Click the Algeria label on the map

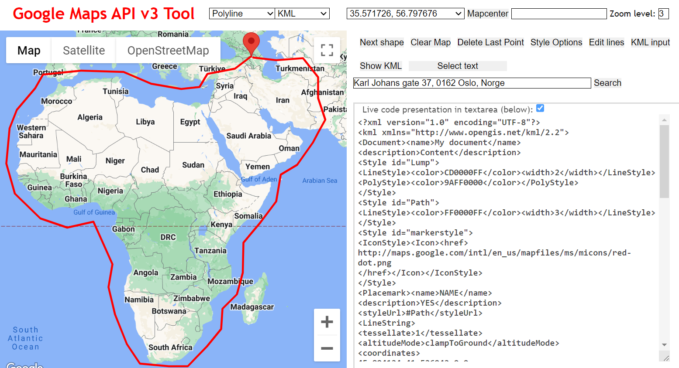click(x=90, y=117)
